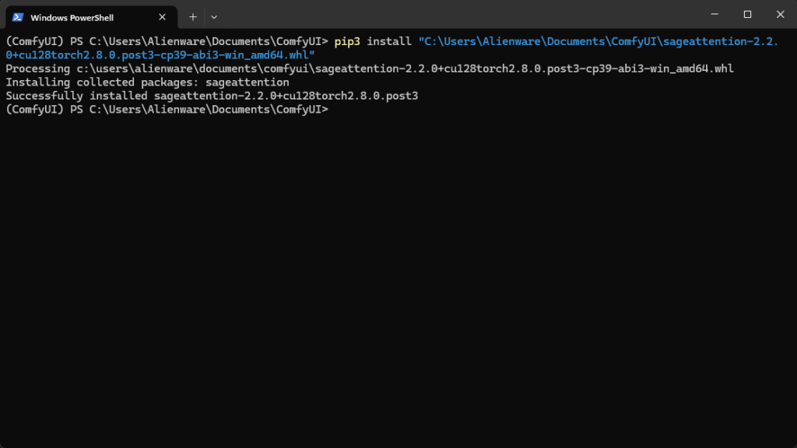797x448 pixels.
Task: Click the pip3 command text
Action: coord(347,41)
